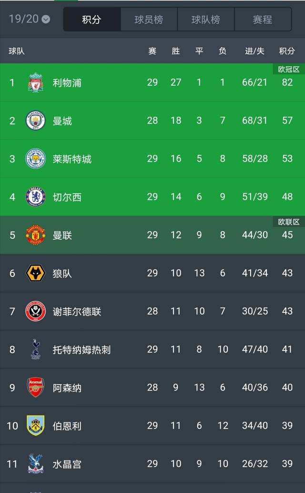Click the Manchester United crest
The image size is (305, 493).
tap(35, 235)
